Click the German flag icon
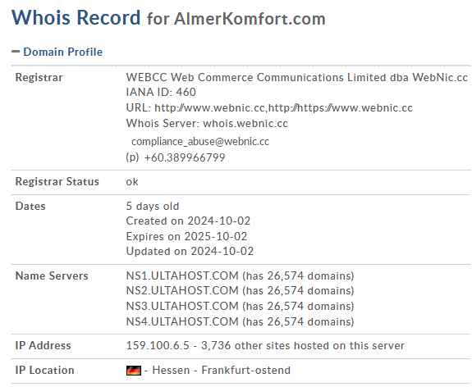The image size is (472, 387). pos(134,371)
